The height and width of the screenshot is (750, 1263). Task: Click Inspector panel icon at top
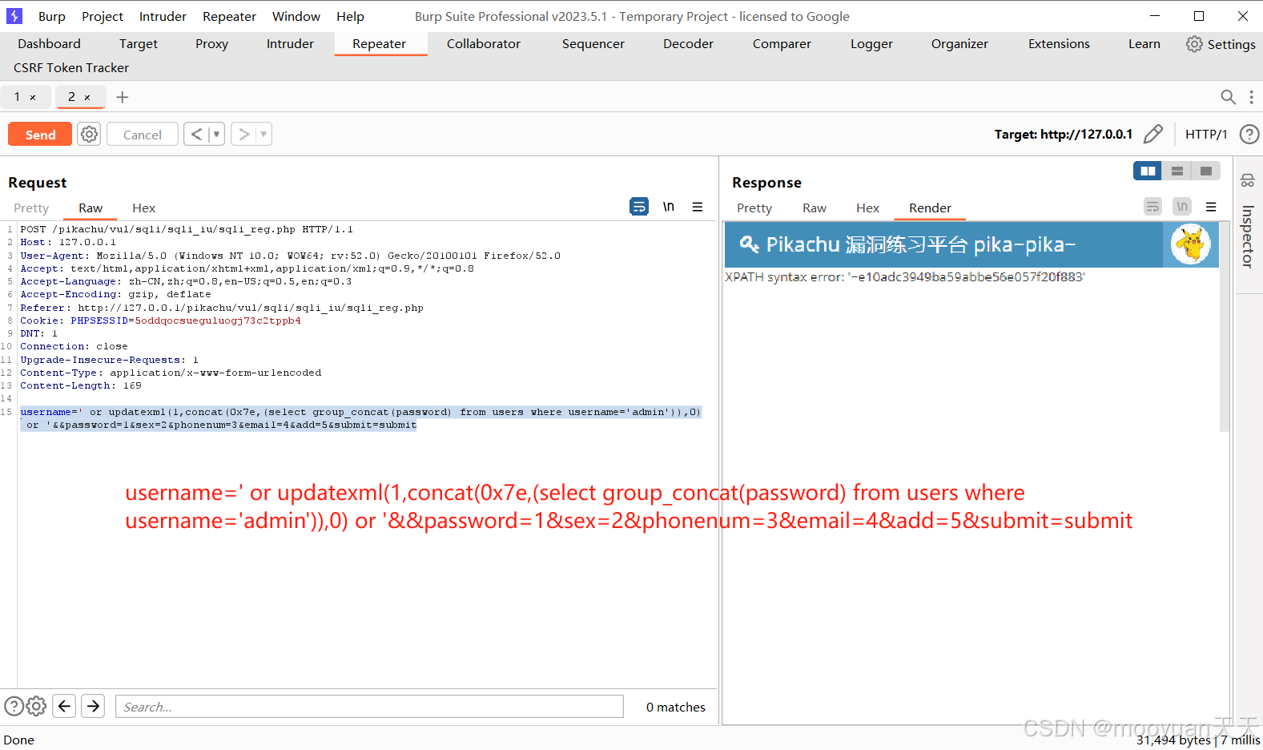pos(1248,180)
